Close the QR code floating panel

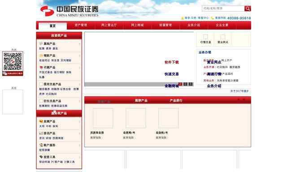pyautogui.click(x=14, y=50)
